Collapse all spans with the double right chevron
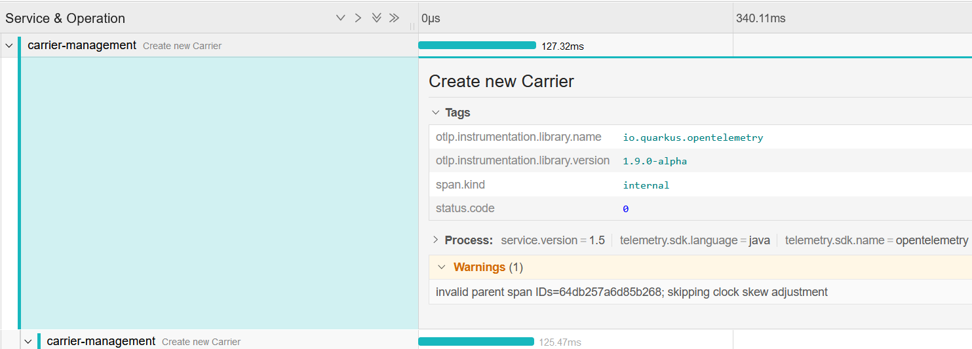 tap(394, 18)
